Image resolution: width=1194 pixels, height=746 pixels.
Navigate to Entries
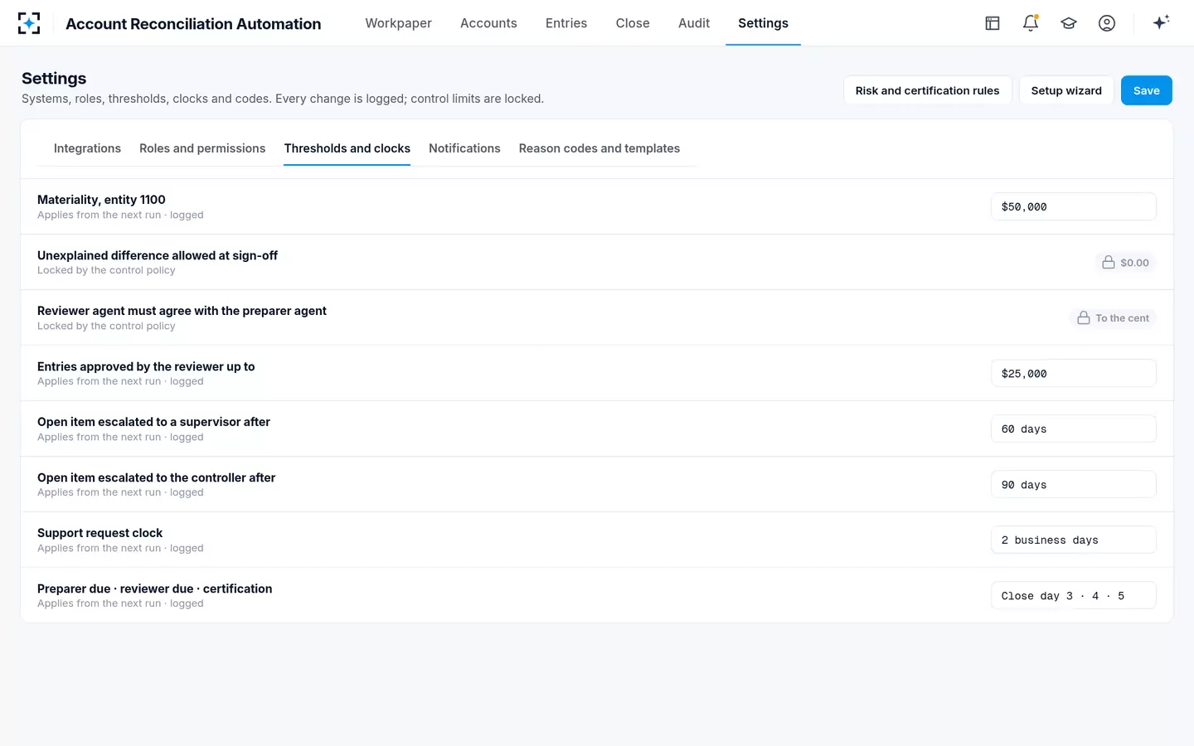(566, 23)
